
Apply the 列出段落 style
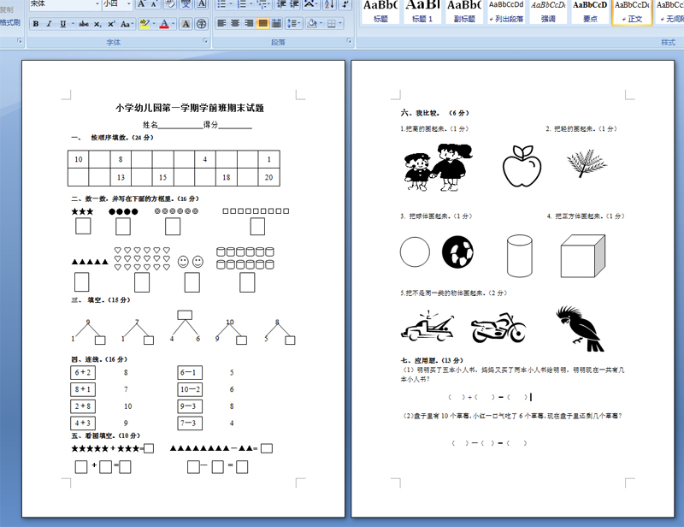(506, 12)
